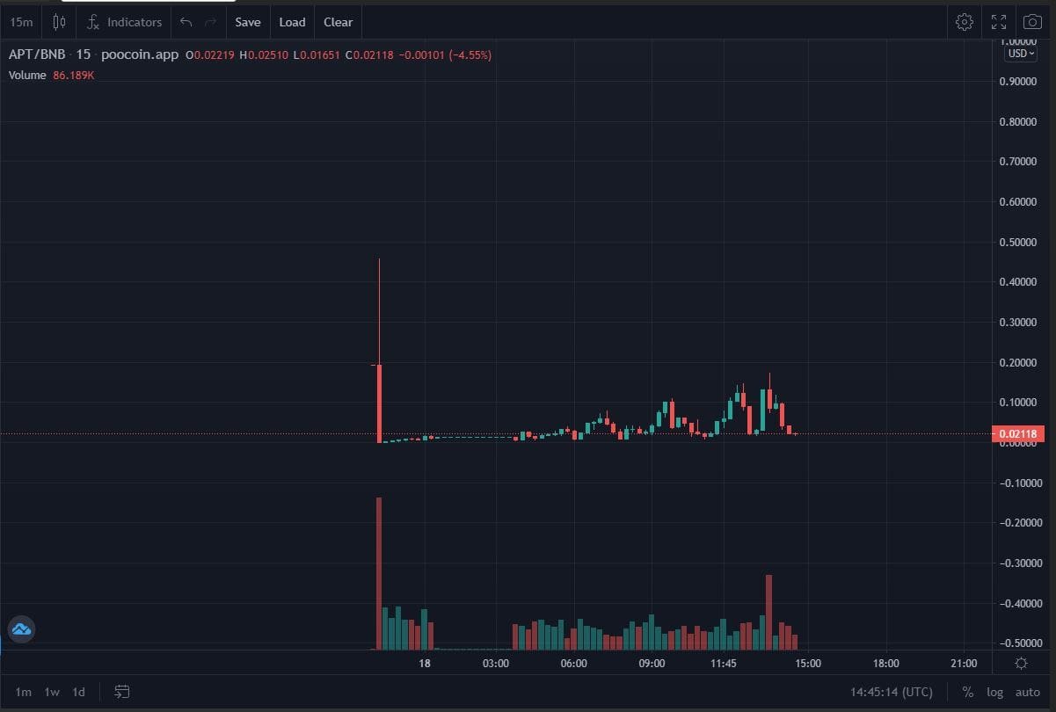Image resolution: width=1056 pixels, height=712 pixels.
Task: Click the Clear button
Action: tap(338, 21)
